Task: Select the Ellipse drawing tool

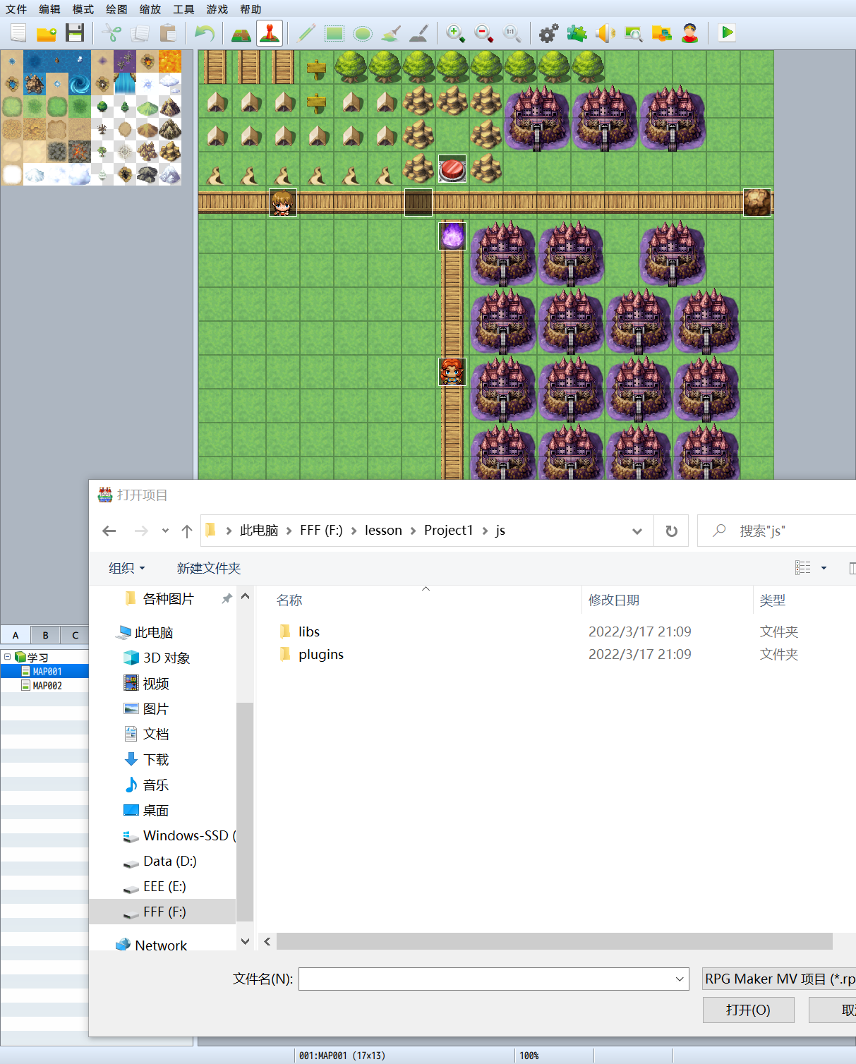Action: 363,32
